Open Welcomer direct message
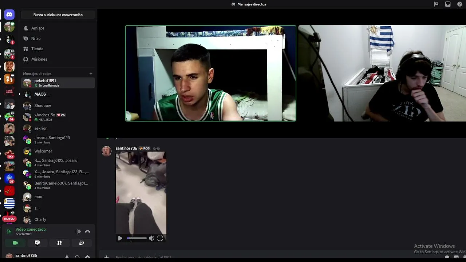 pos(58,151)
